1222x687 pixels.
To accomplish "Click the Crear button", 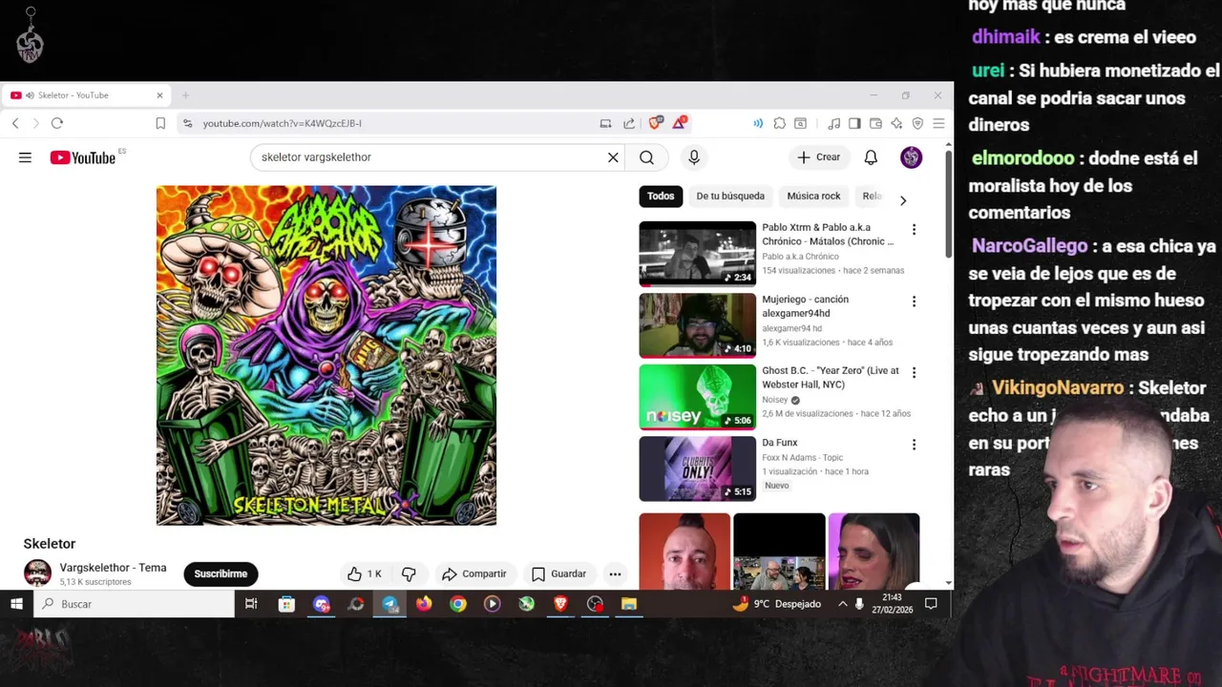I will coord(819,157).
